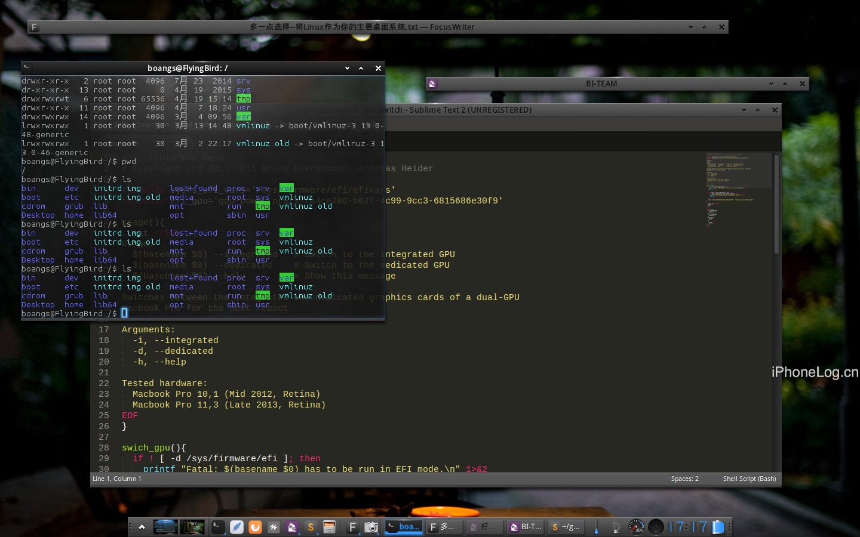Launch the camera screenshot tool
This screenshot has height=537, width=860.
point(371,527)
